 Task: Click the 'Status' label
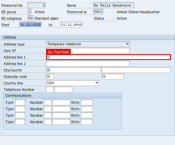(99, 18)
